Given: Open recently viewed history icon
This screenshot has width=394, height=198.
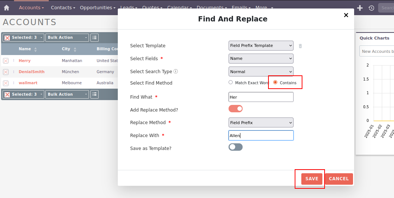Looking at the screenshot, I should (x=371, y=8).
